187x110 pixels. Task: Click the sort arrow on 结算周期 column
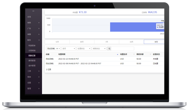pyautogui.click(x=117, y=54)
